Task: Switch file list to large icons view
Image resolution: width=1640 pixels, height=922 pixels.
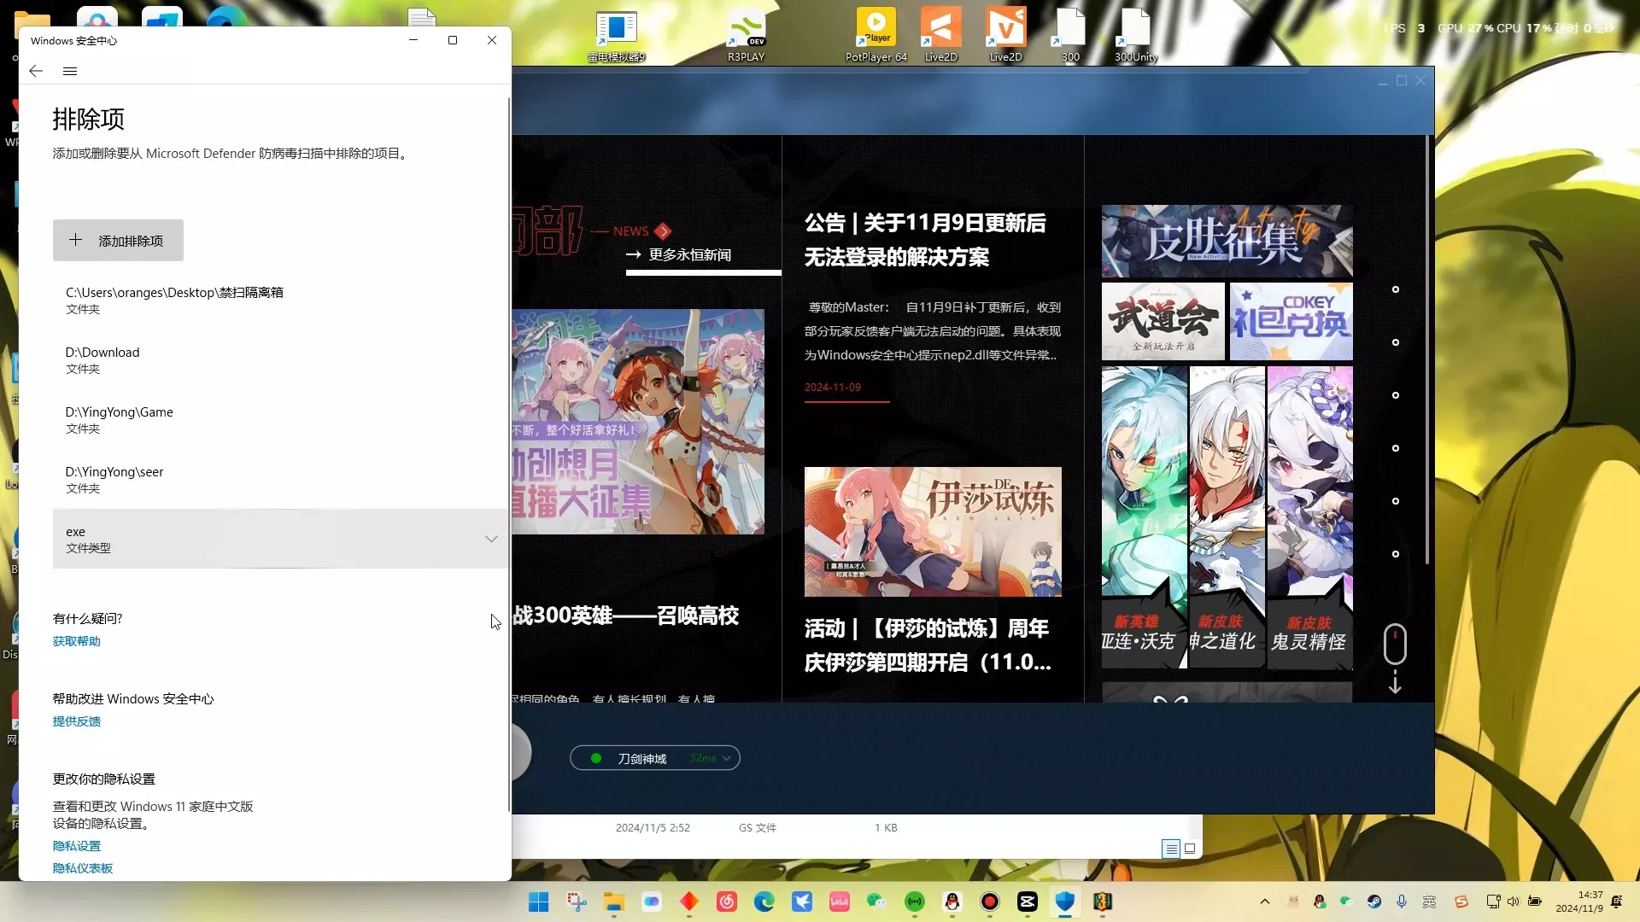Action: [1190, 849]
